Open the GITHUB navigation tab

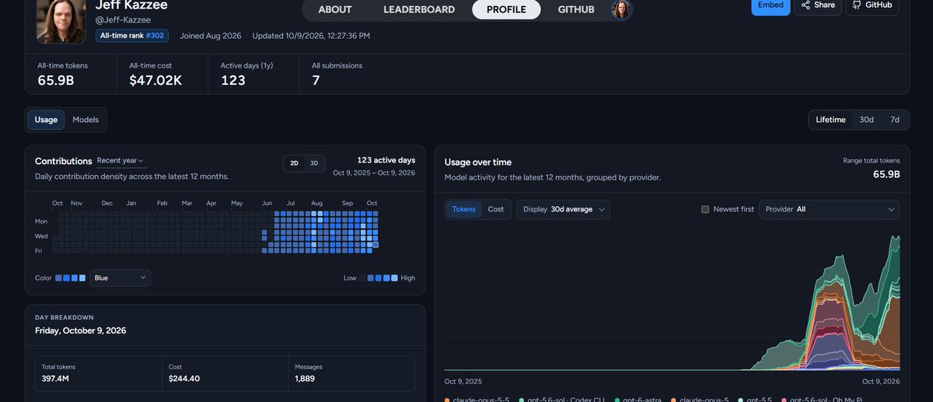(576, 9)
